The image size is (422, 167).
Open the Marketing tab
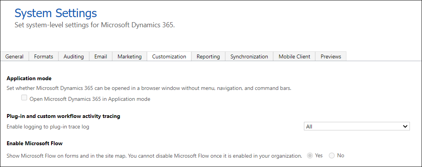pos(129,56)
